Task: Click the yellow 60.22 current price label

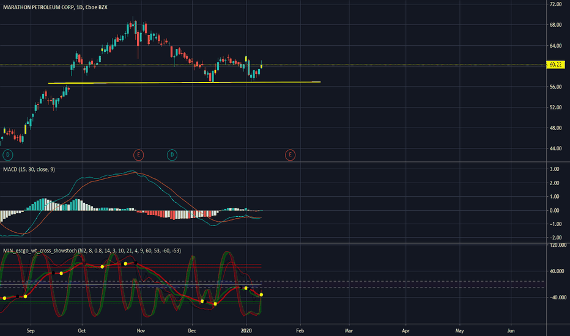Action: coord(555,65)
